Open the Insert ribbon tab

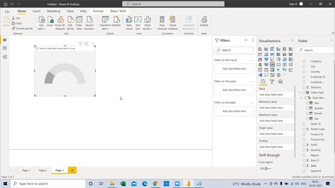[37, 11]
